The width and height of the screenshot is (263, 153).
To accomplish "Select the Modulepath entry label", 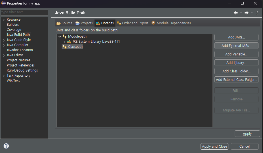I will click(x=77, y=36).
